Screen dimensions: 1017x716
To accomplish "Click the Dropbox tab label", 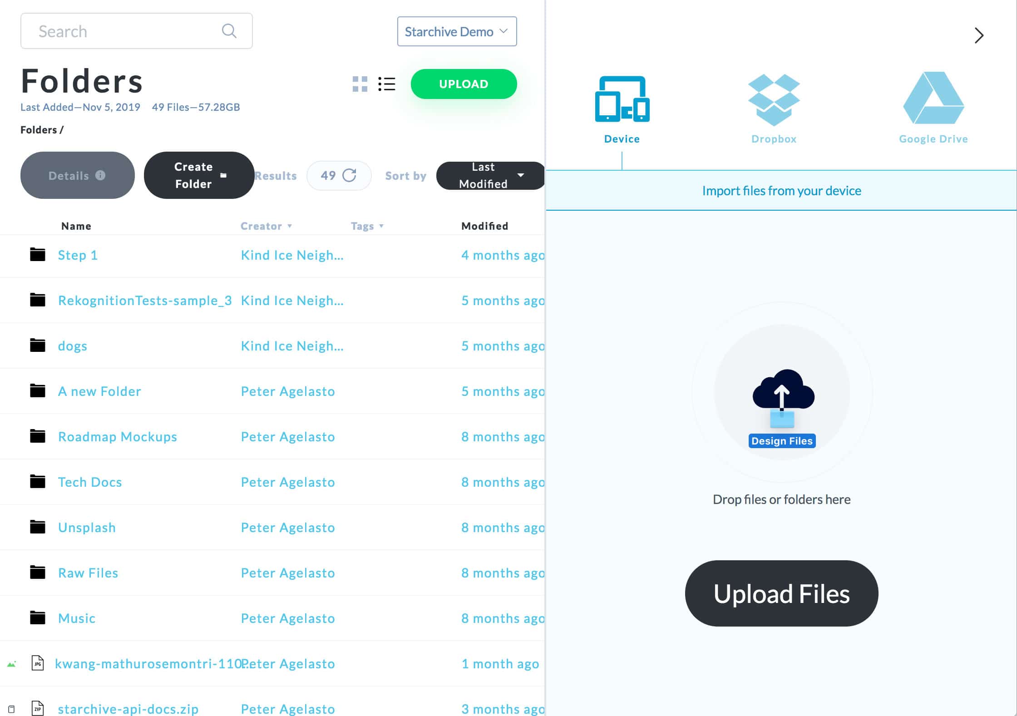I will (774, 139).
